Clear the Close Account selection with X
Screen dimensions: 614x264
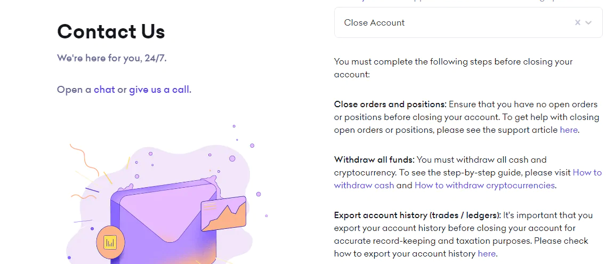[x=577, y=23]
